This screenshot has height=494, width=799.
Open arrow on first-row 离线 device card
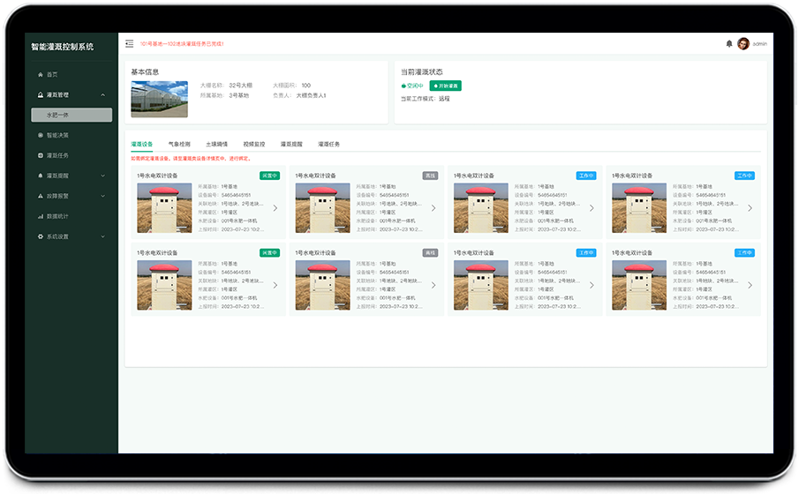point(433,208)
